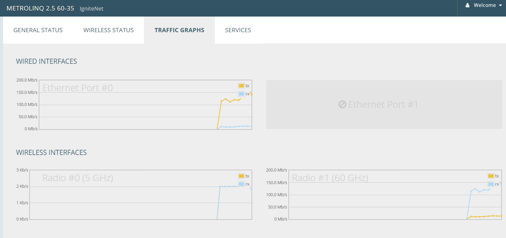
Task: Select the Traffic Graphs tab
Action: click(179, 30)
